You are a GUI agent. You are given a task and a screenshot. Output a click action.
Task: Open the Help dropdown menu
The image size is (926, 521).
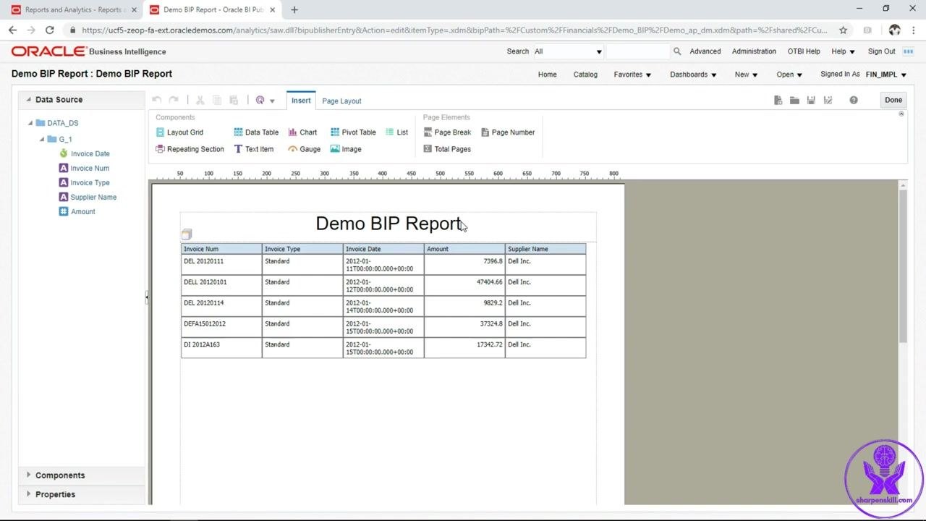click(x=843, y=51)
